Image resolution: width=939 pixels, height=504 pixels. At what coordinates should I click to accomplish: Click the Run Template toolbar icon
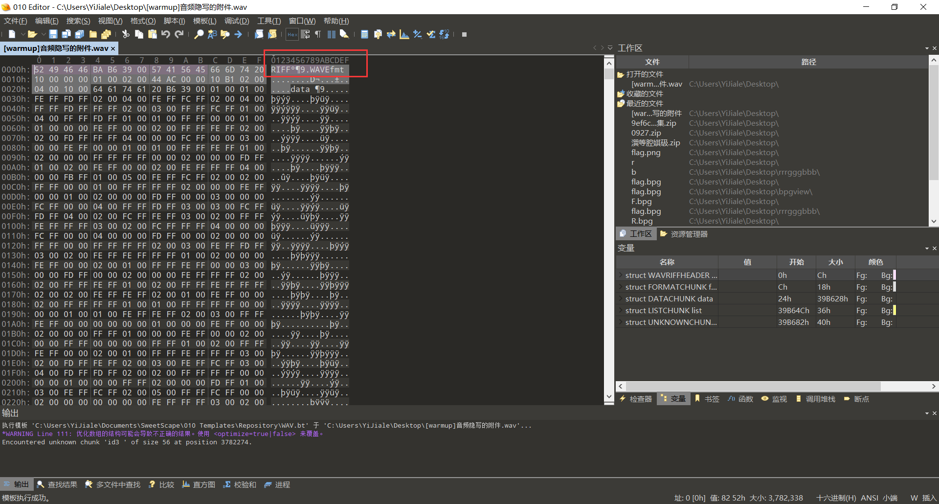point(272,34)
